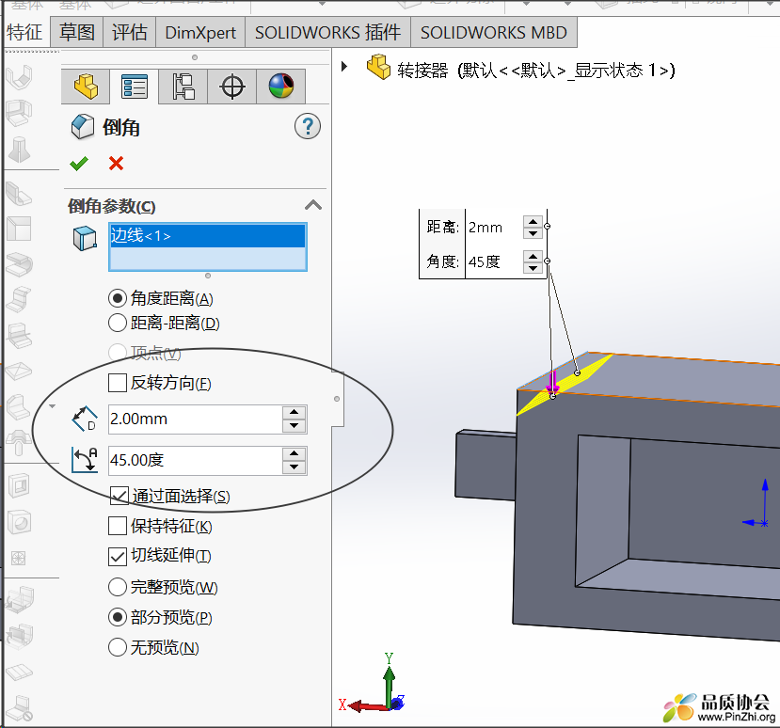
Task: Switch to the PropertyManager tab icon
Action: tap(135, 87)
